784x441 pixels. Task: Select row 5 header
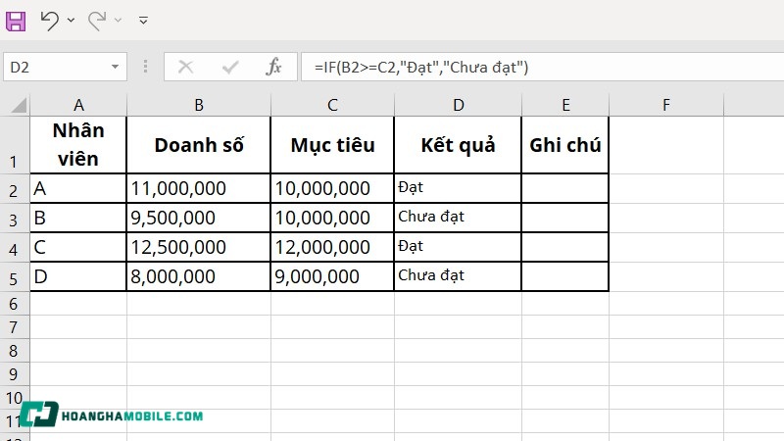click(x=15, y=276)
